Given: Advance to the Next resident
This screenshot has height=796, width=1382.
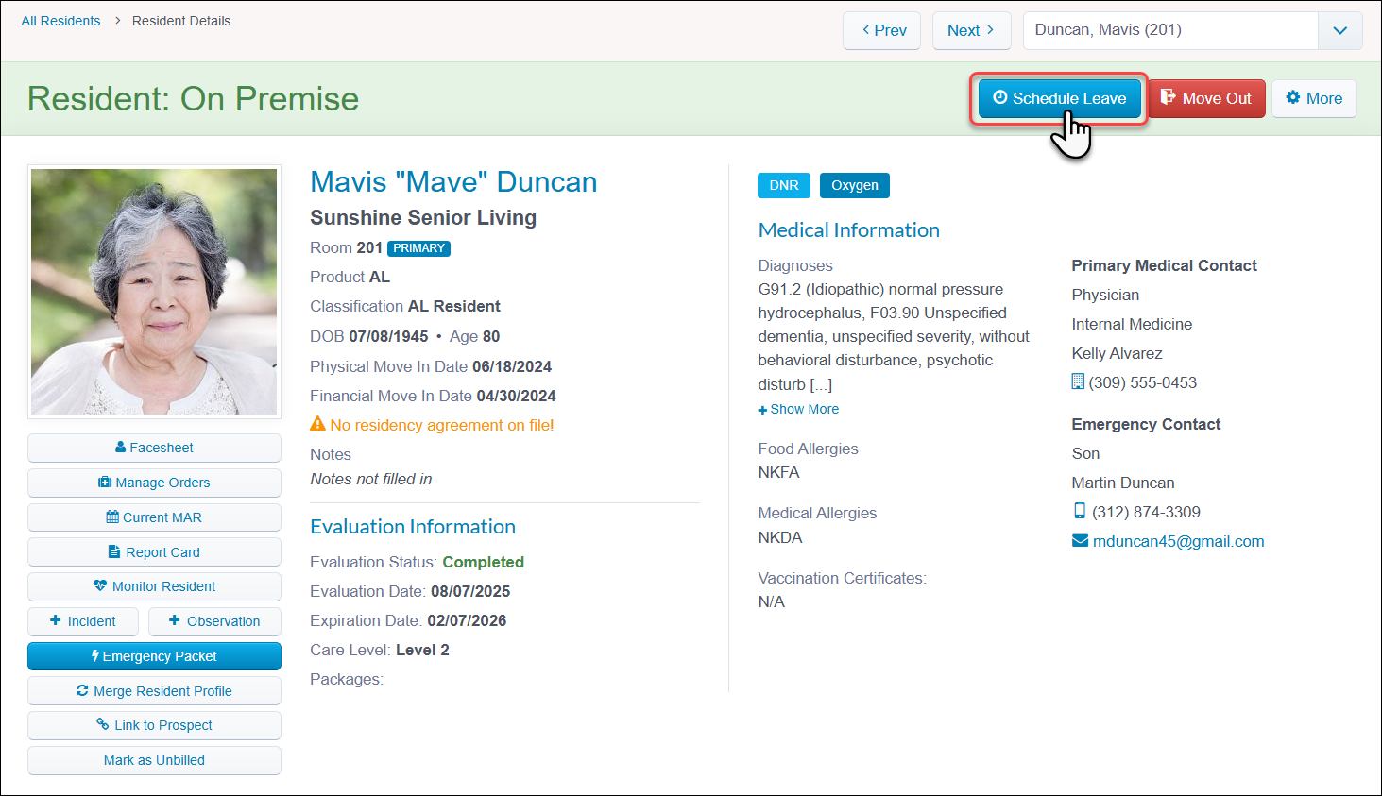Looking at the screenshot, I should pyautogui.click(x=971, y=30).
